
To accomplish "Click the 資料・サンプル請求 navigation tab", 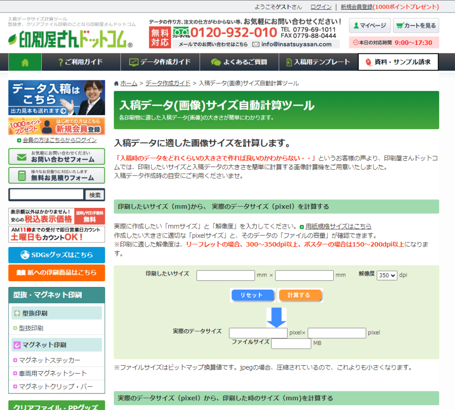I will (x=398, y=62).
